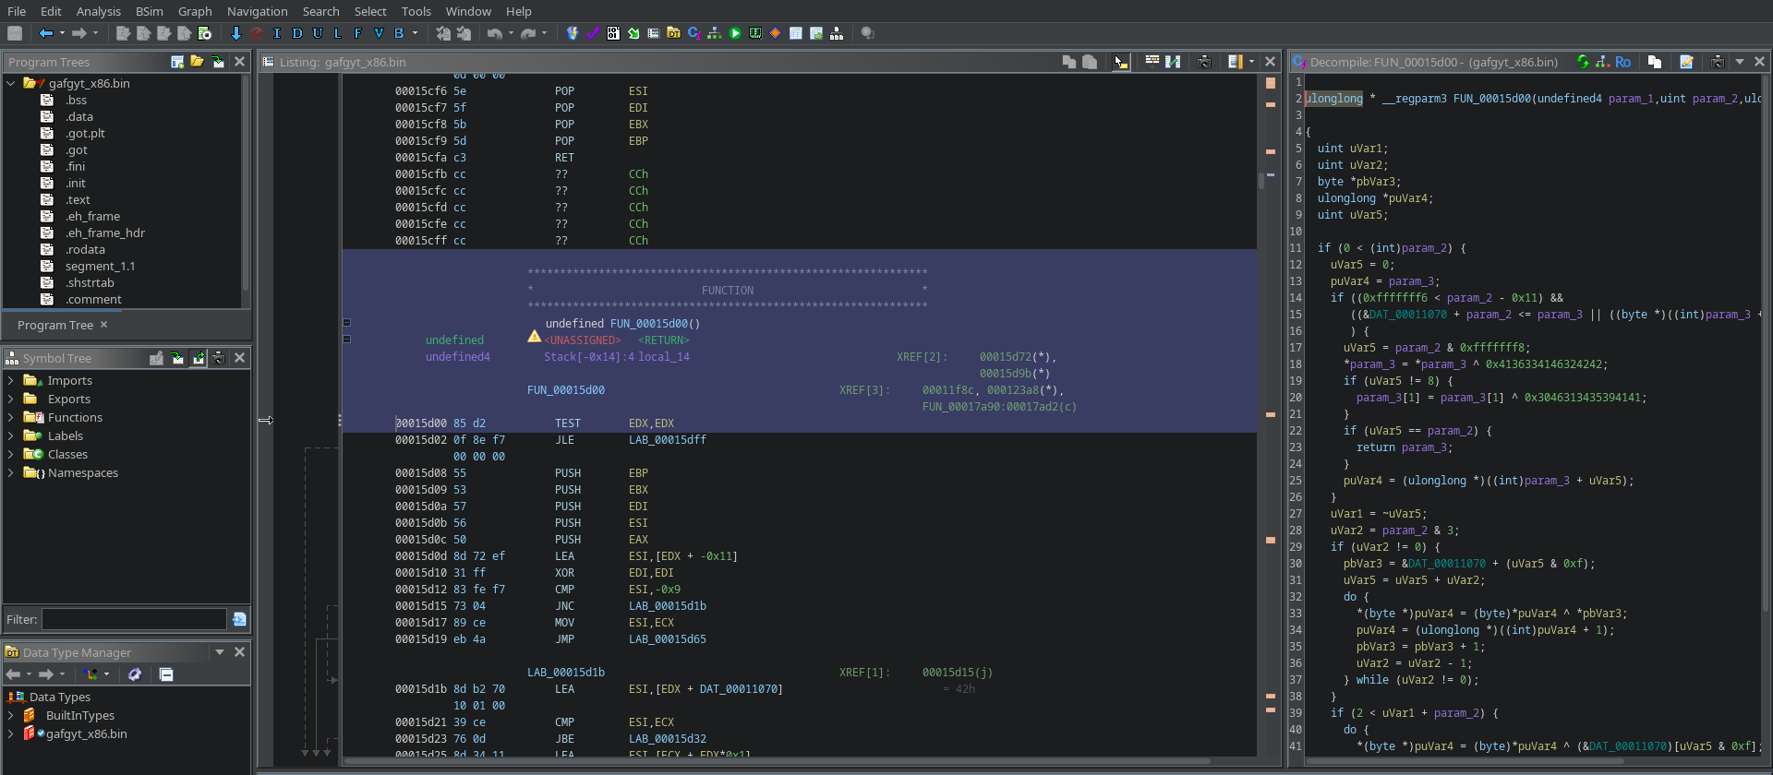Re-decompile with the green refresh icon
Viewport: 1773px width, 775px height.
[x=1583, y=62]
